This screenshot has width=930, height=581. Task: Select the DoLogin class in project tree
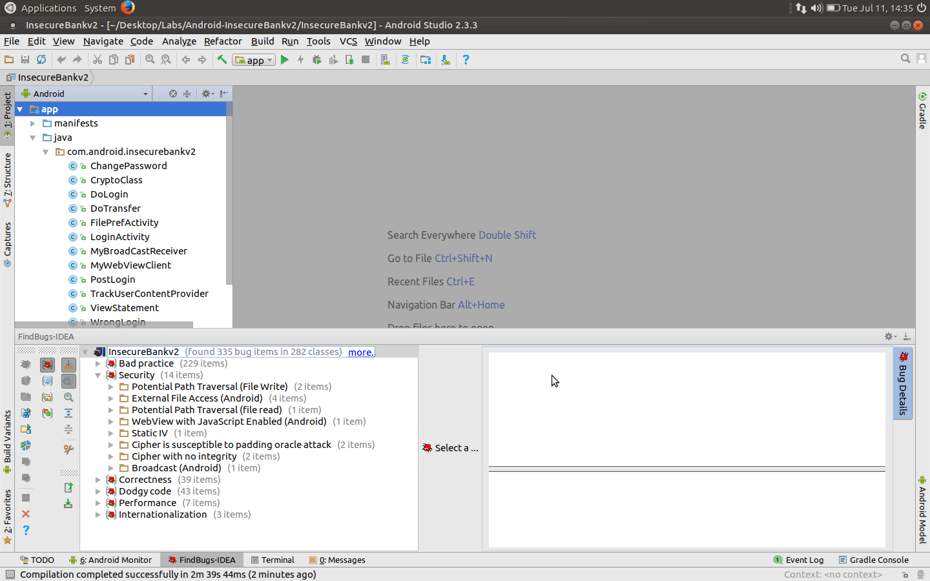(x=109, y=194)
